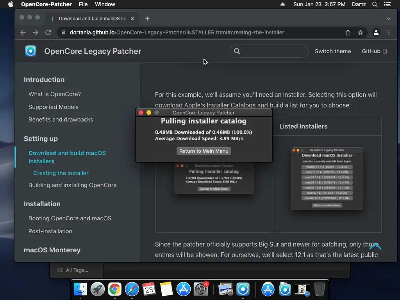Open Trash from the Dock

[319, 289]
